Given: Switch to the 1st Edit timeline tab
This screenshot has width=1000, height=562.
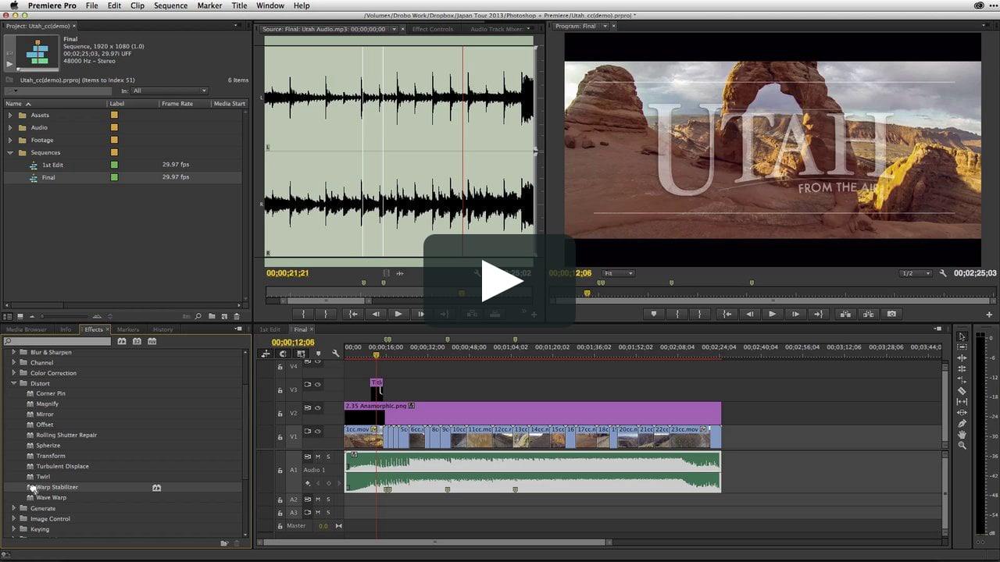Looking at the screenshot, I should 270,329.
